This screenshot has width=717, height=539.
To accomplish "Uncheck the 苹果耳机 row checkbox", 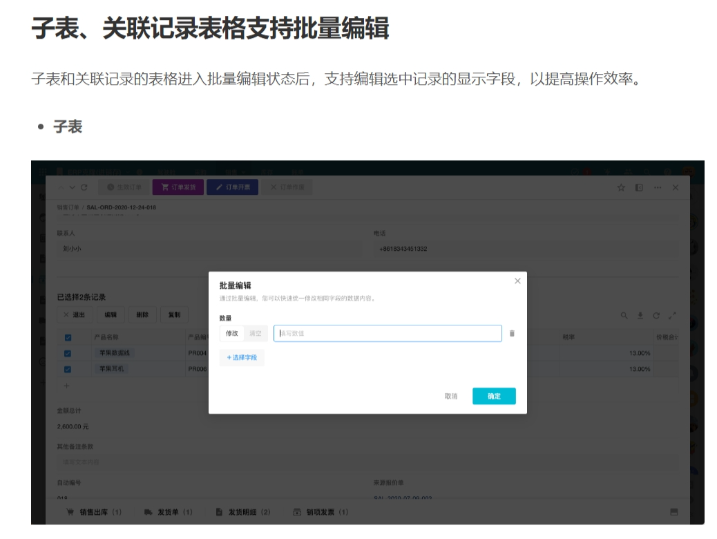I will pyautogui.click(x=68, y=369).
